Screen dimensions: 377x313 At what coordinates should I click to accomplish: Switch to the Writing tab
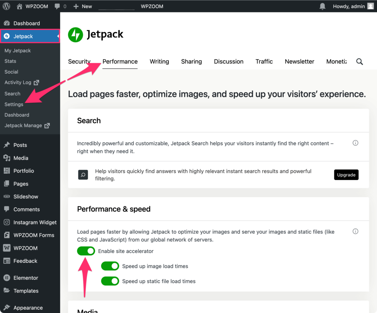coord(159,62)
